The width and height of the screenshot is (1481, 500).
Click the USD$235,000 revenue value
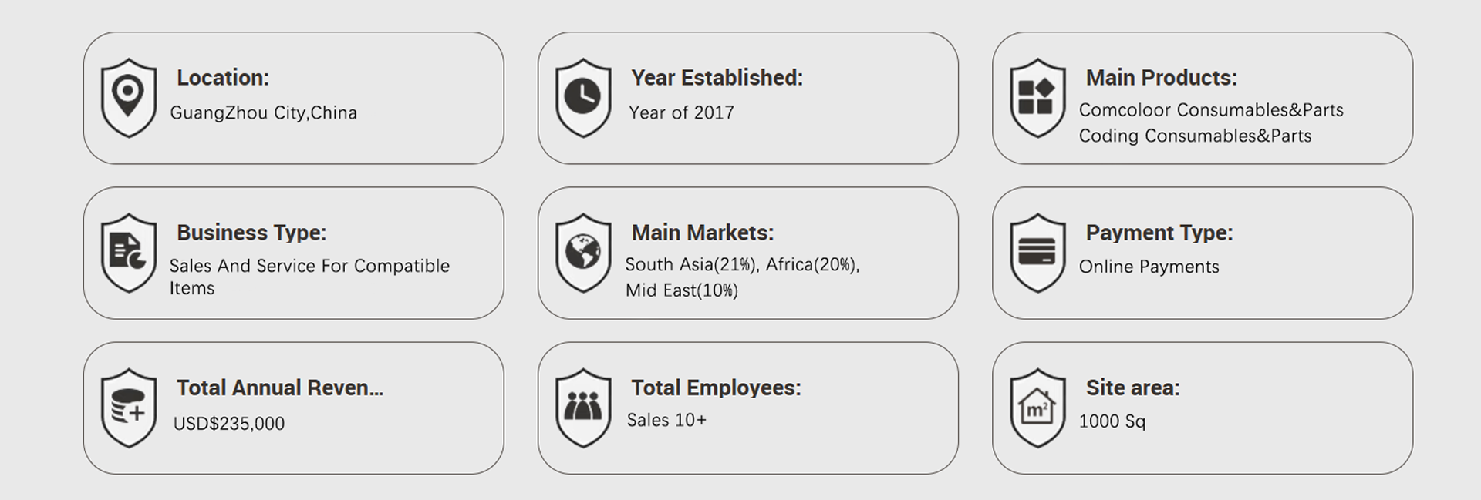pos(229,424)
